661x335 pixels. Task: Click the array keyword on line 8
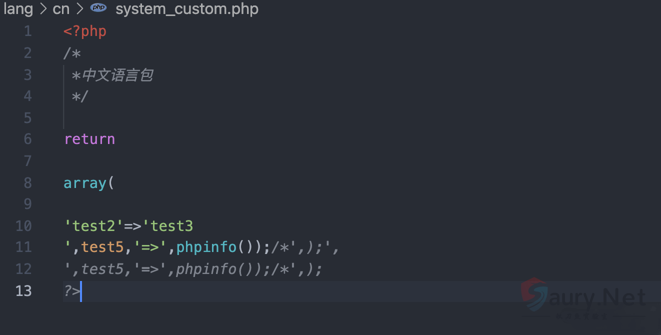(x=85, y=183)
